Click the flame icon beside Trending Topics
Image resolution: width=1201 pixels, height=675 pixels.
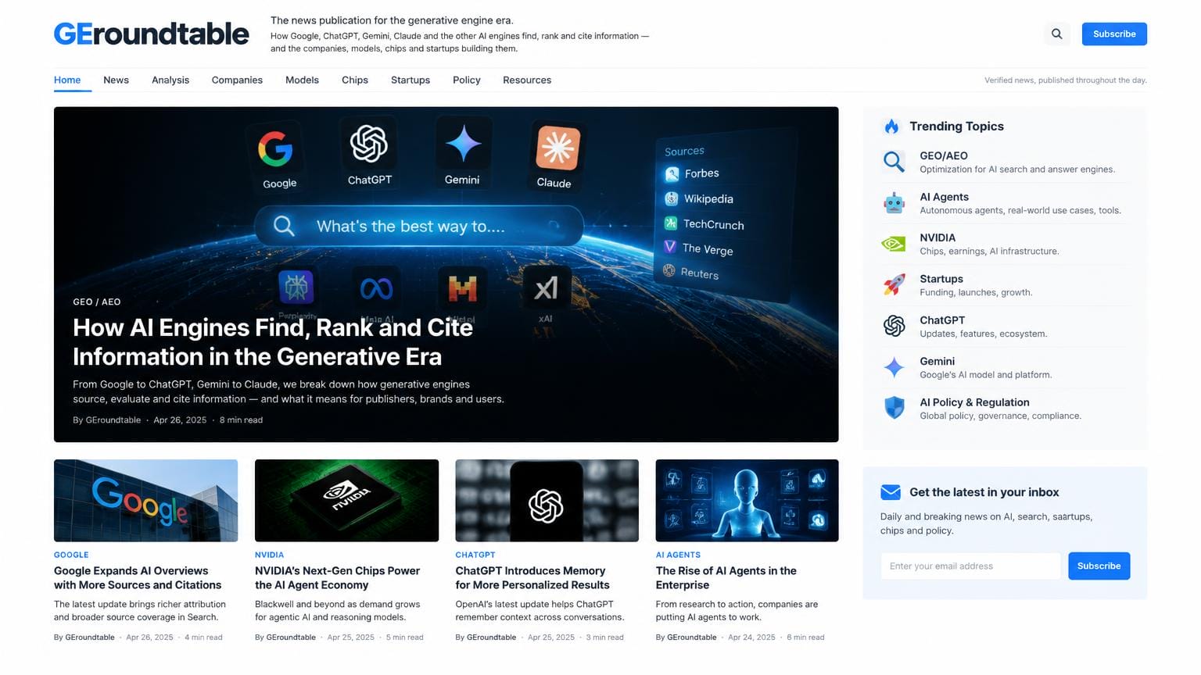pyautogui.click(x=891, y=127)
